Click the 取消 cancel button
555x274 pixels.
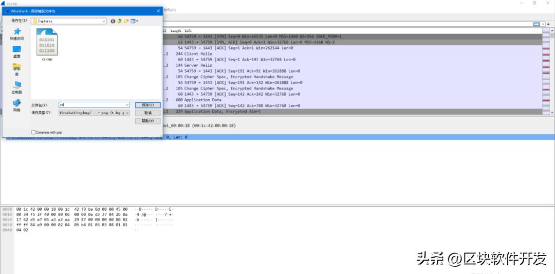tap(148, 113)
